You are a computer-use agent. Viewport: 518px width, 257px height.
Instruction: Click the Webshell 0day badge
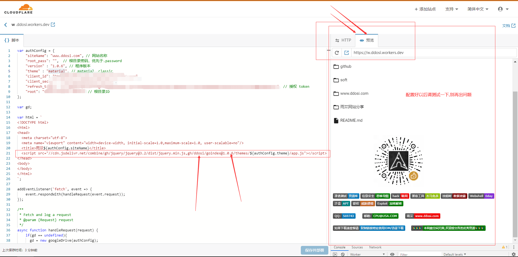click(481, 196)
